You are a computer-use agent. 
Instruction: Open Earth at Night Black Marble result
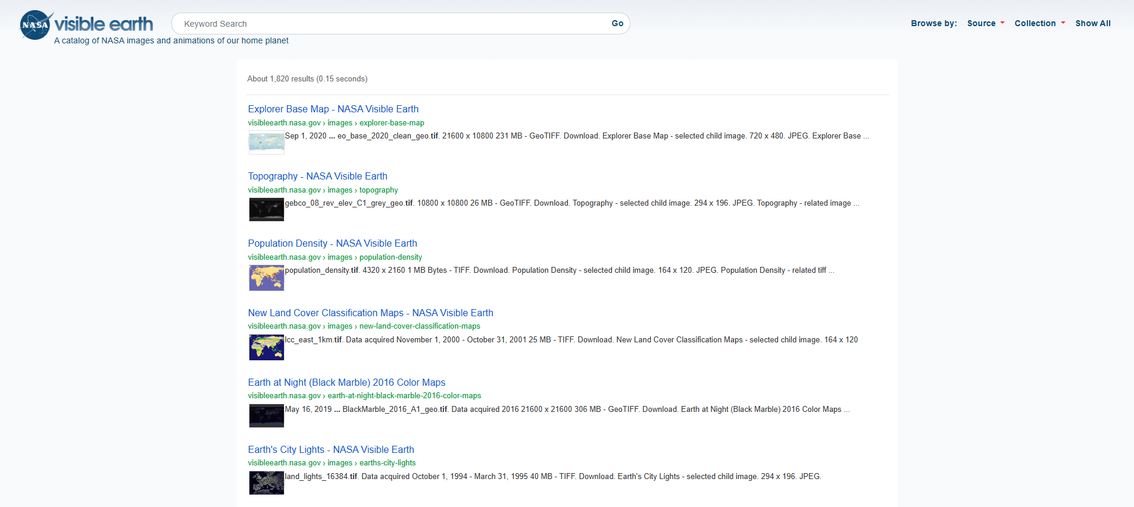pyautogui.click(x=346, y=382)
